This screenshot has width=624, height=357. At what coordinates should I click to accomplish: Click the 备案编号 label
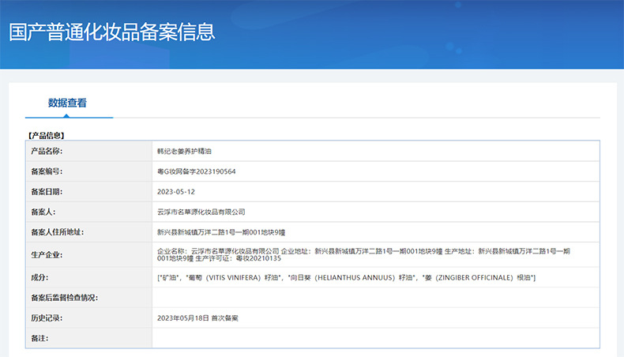(47, 171)
